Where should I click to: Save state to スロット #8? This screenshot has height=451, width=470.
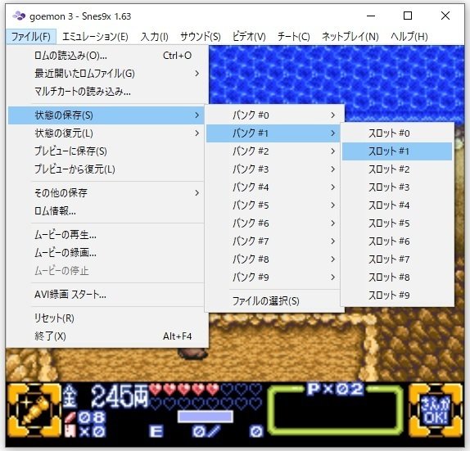click(397, 277)
